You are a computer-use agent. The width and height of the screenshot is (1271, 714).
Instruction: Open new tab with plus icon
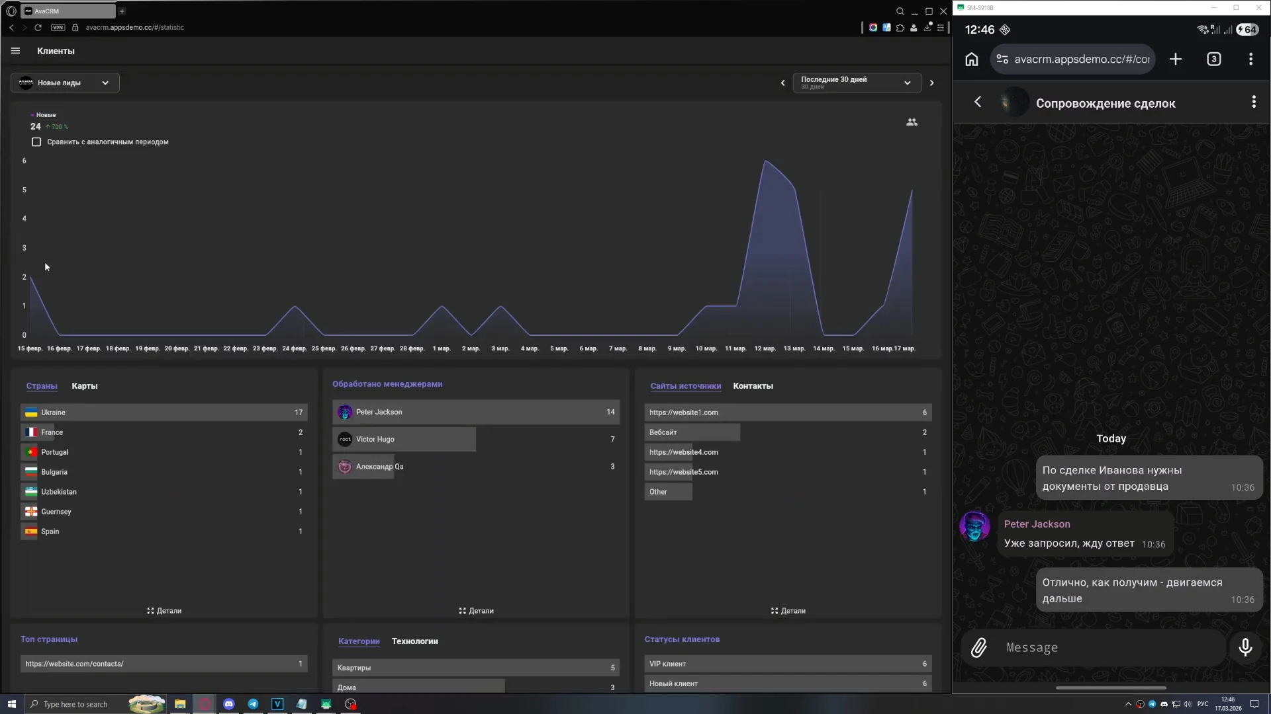1176,59
